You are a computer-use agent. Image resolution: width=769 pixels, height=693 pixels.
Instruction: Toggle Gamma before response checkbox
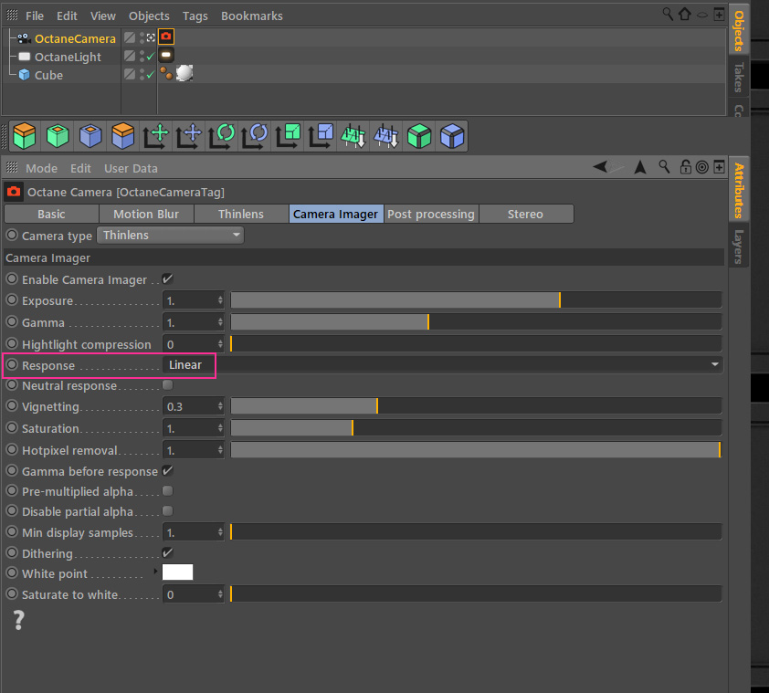pos(168,471)
